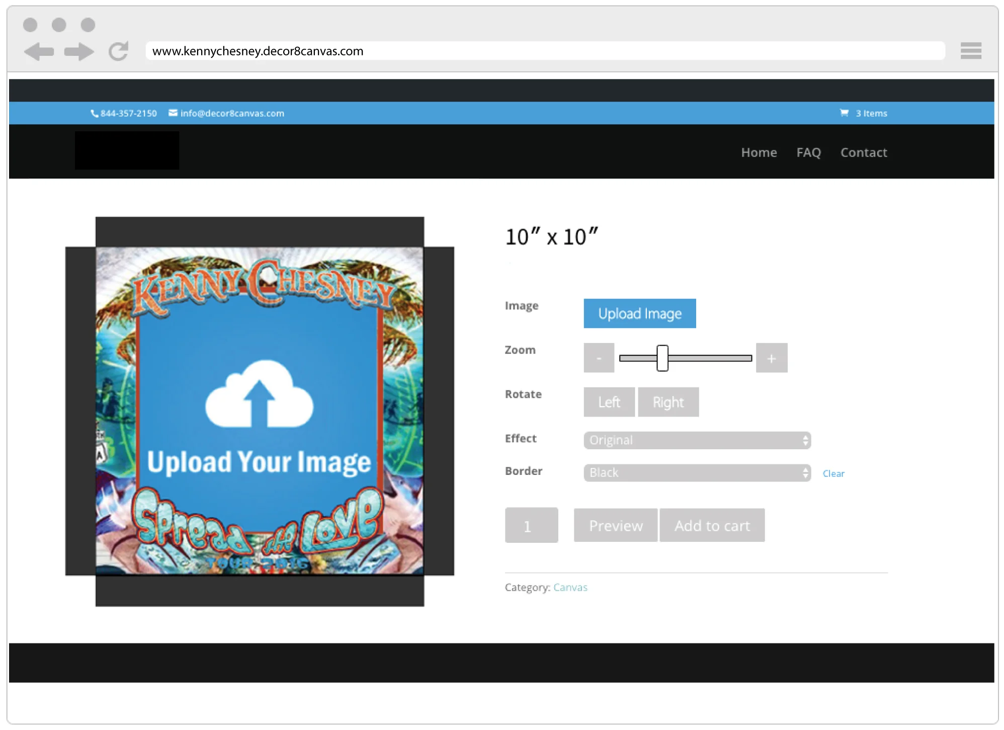Screen dimensions: 1004x730
Task: Click the shopping cart icon
Action: tap(844, 113)
